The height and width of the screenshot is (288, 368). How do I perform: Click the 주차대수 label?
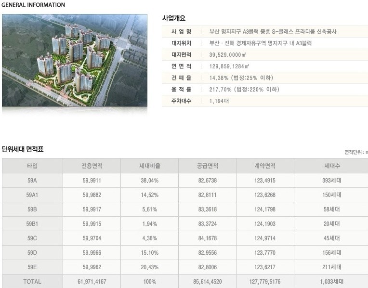182,101
